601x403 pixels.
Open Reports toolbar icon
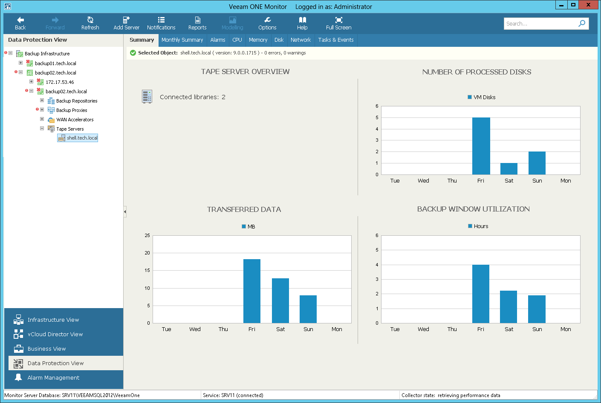[x=197, y=20]
